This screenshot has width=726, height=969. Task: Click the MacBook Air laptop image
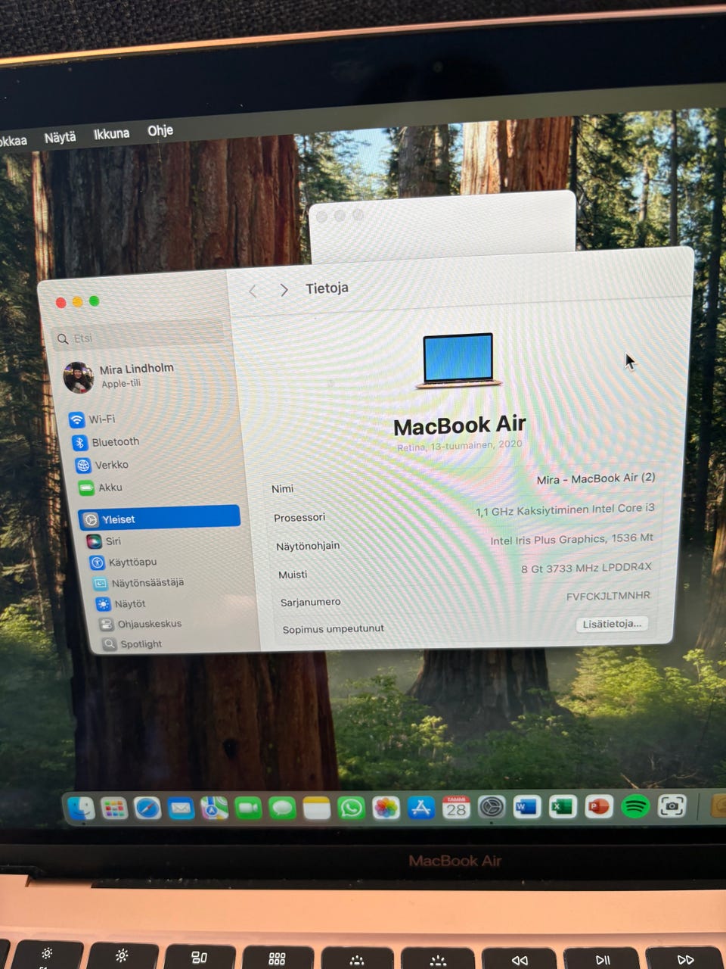point(458,360)
